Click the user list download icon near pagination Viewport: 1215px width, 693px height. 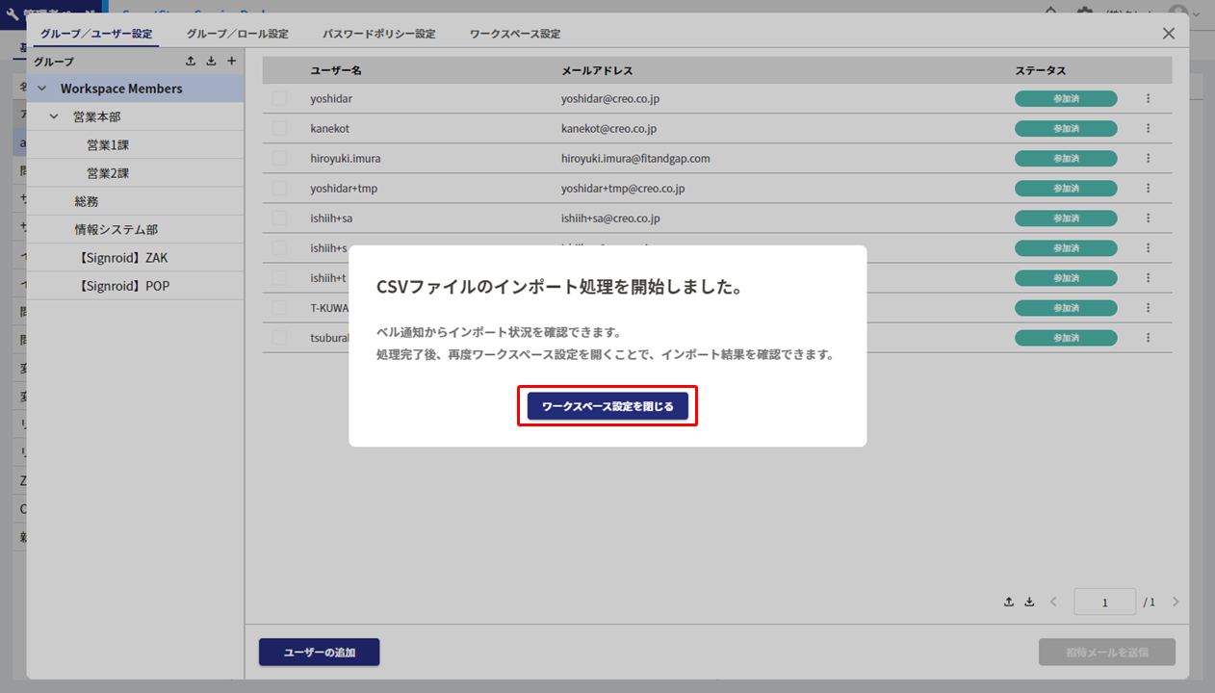click(1029, 602)
